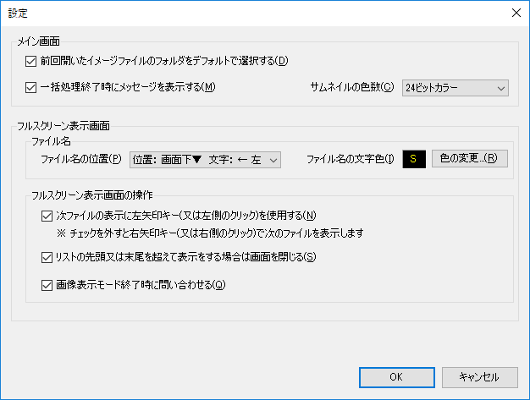The image size is (530, 400).
Task: Click キャンセル button
Action: 480,377
